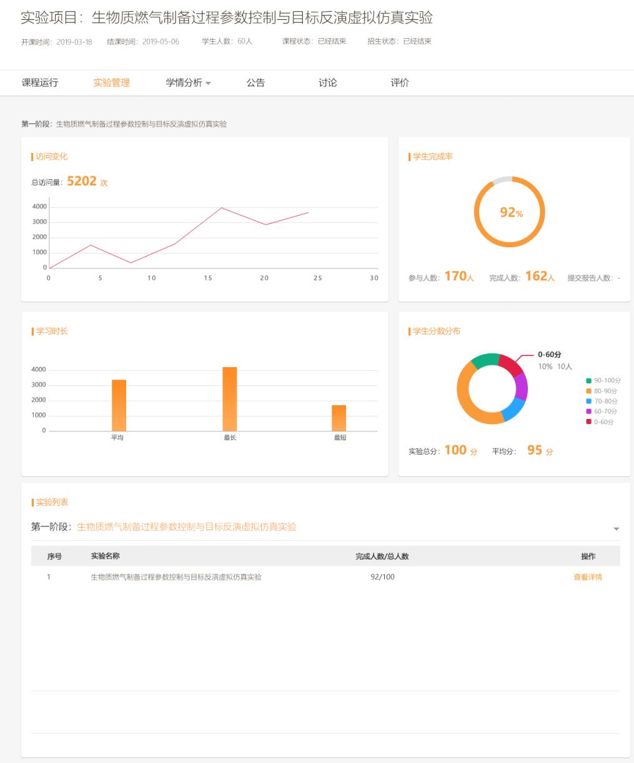
Task: Toggle the blue 70-80分 legend item
Action: pyautogui.click(x=602, y=401)
